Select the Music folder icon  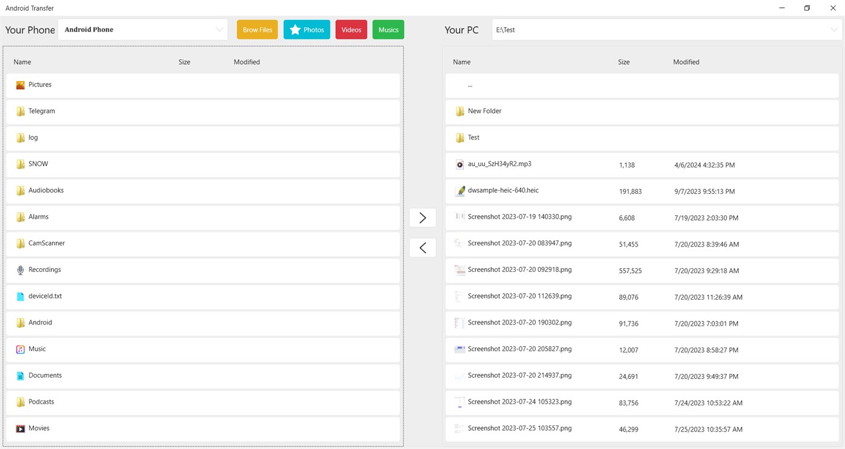[21, 349]
